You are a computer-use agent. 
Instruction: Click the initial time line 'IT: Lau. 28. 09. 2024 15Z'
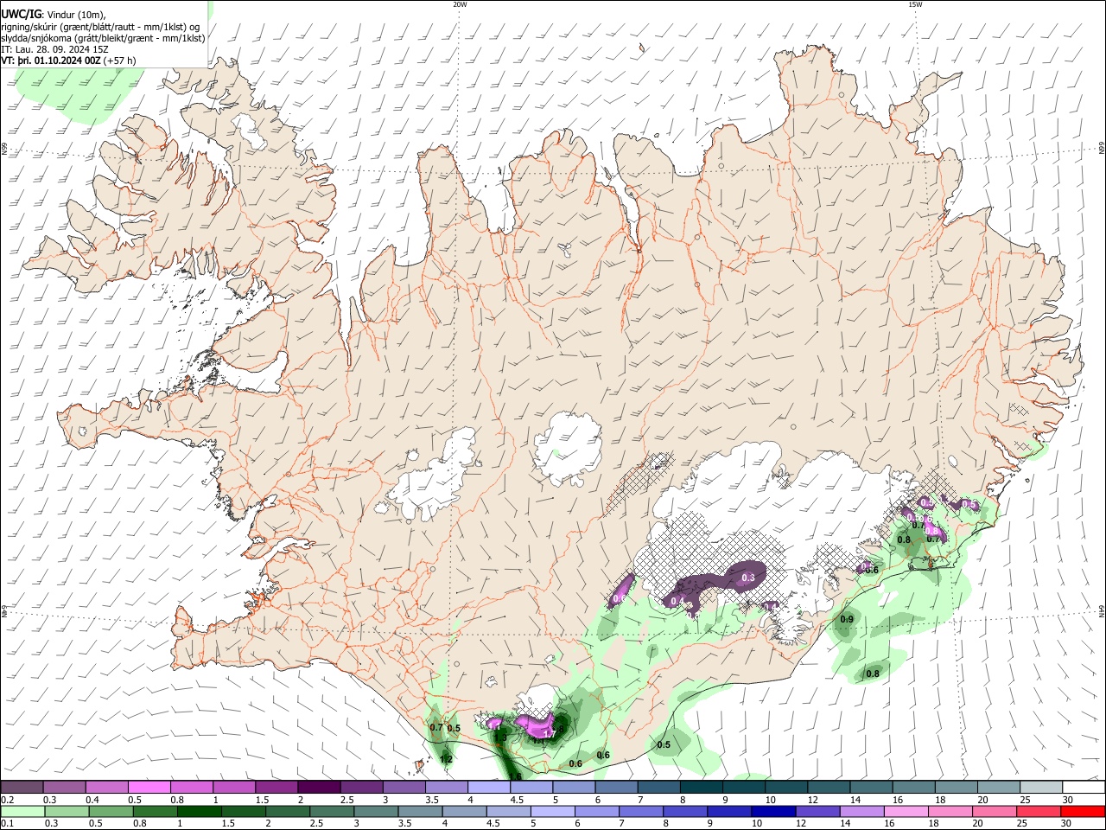pos(54,49)
